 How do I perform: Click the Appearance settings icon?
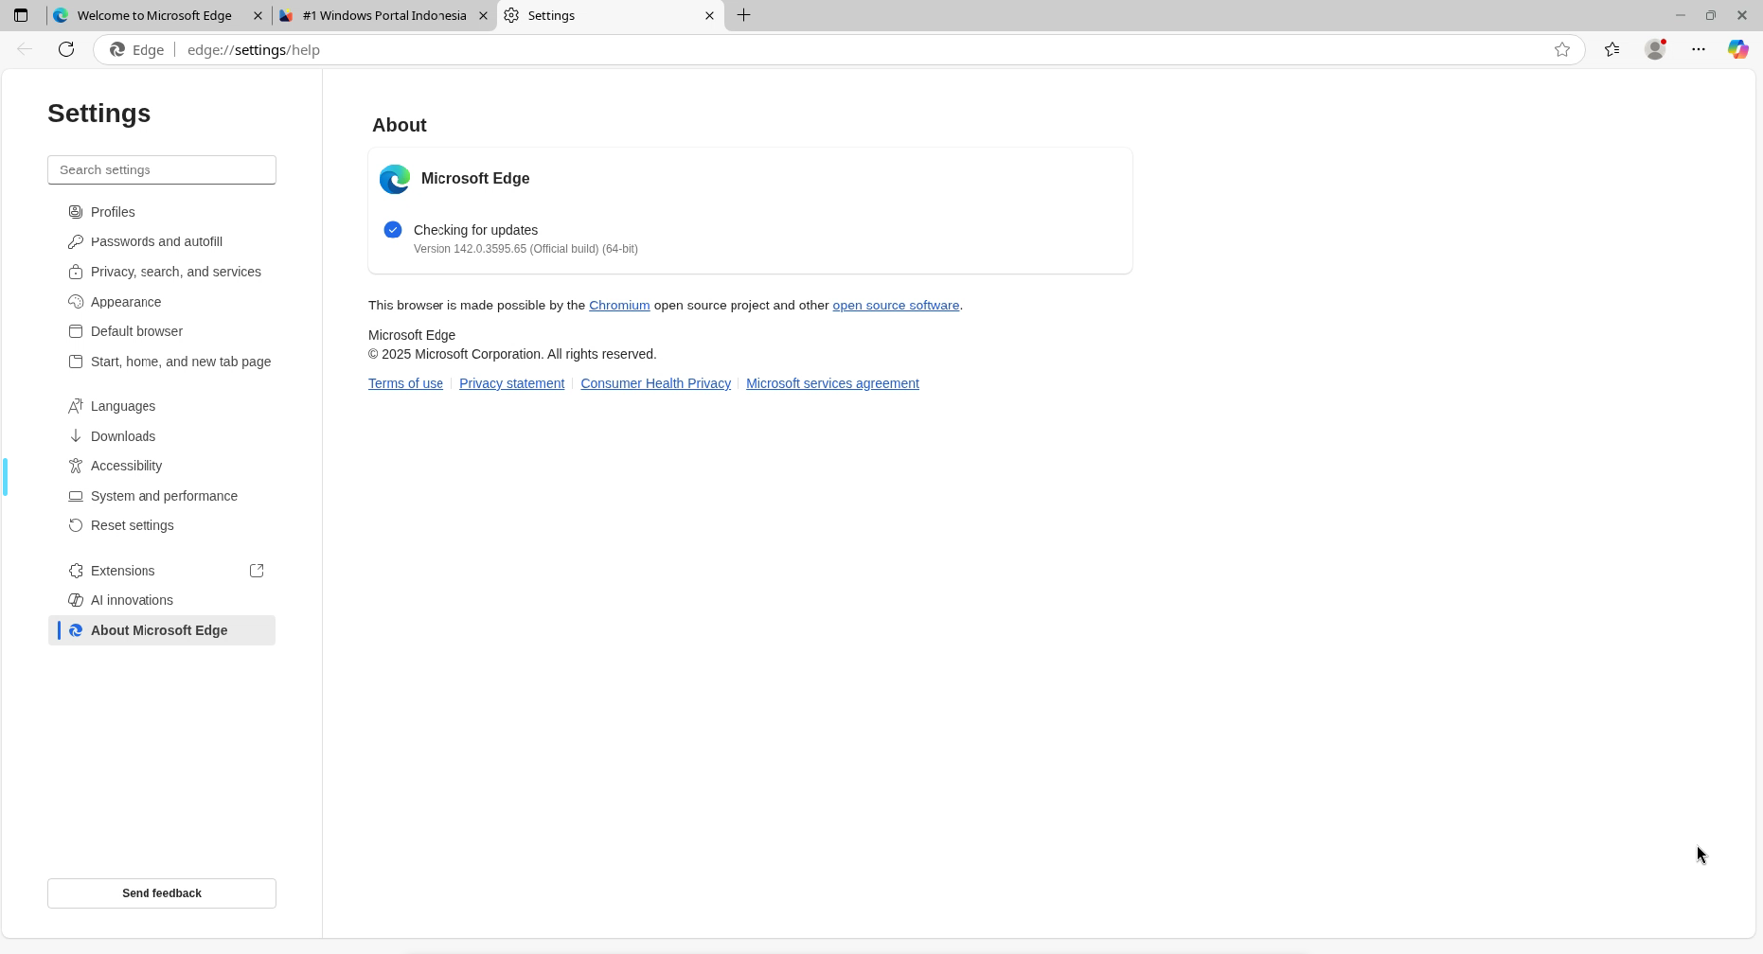(76, 301)
